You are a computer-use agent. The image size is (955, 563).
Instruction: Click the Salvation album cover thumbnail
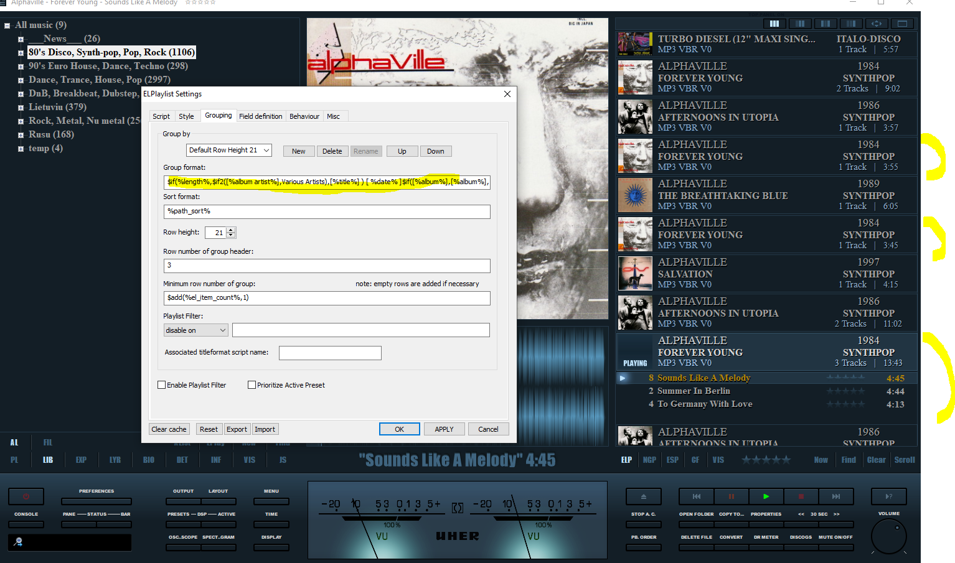coord(635,274)
